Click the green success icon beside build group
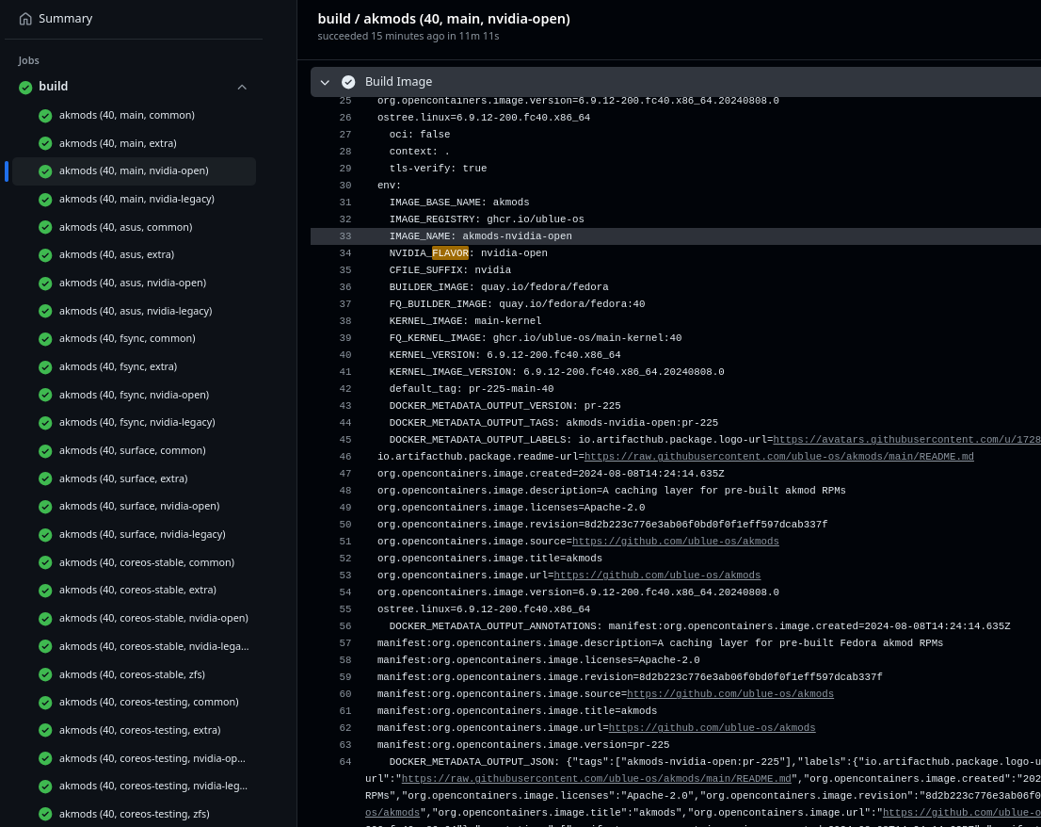The width and height of the screenshot is (1041, 827). click(x=25, y=87)
